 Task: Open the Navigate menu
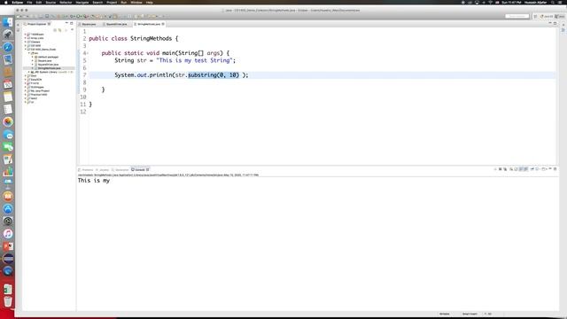click(82, 2)
